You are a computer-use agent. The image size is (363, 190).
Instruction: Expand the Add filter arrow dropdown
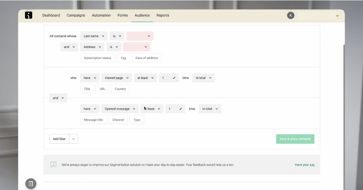(x=74, y=139)
